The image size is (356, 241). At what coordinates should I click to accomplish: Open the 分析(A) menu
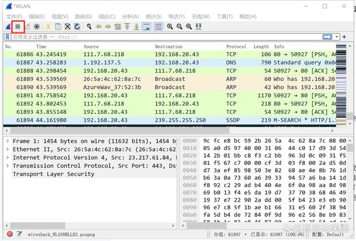click(x=130, y=17)
